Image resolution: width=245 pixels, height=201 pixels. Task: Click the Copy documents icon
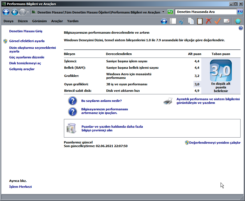point(191,21)
